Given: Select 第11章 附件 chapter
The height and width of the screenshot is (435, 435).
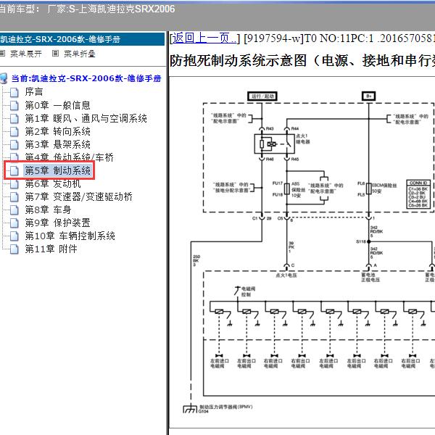Looking at the screenshot, I should click(x=51, y=249).
